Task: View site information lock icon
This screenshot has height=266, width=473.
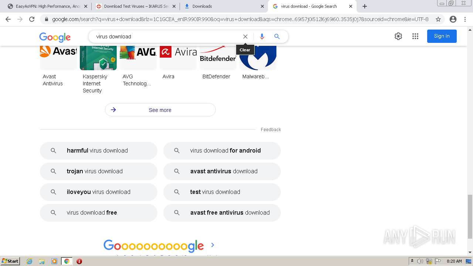Action: click(46, 19)
